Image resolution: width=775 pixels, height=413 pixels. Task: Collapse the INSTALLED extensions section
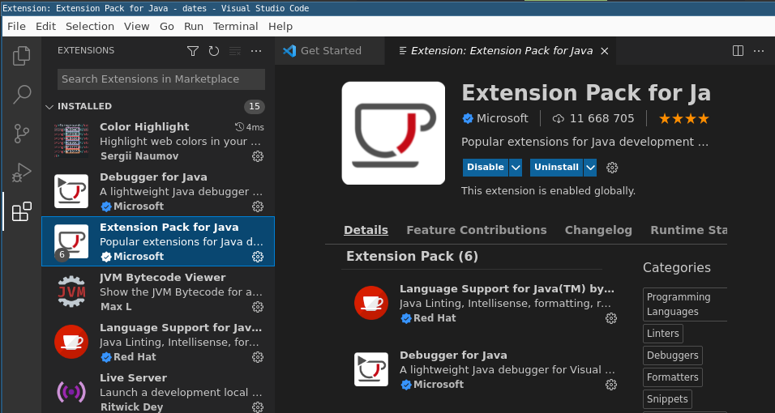(x=49, y=106)
